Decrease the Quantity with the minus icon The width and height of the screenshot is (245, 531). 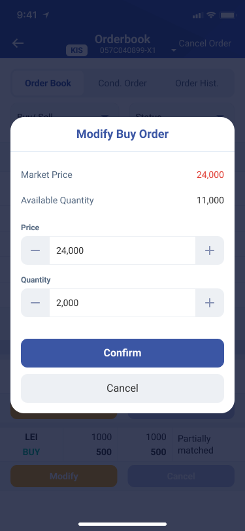(x=35, y=303)
